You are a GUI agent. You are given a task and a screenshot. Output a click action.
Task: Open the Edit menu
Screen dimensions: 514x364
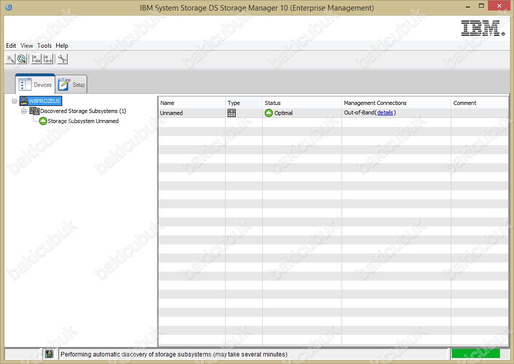[x=11, y=46]
